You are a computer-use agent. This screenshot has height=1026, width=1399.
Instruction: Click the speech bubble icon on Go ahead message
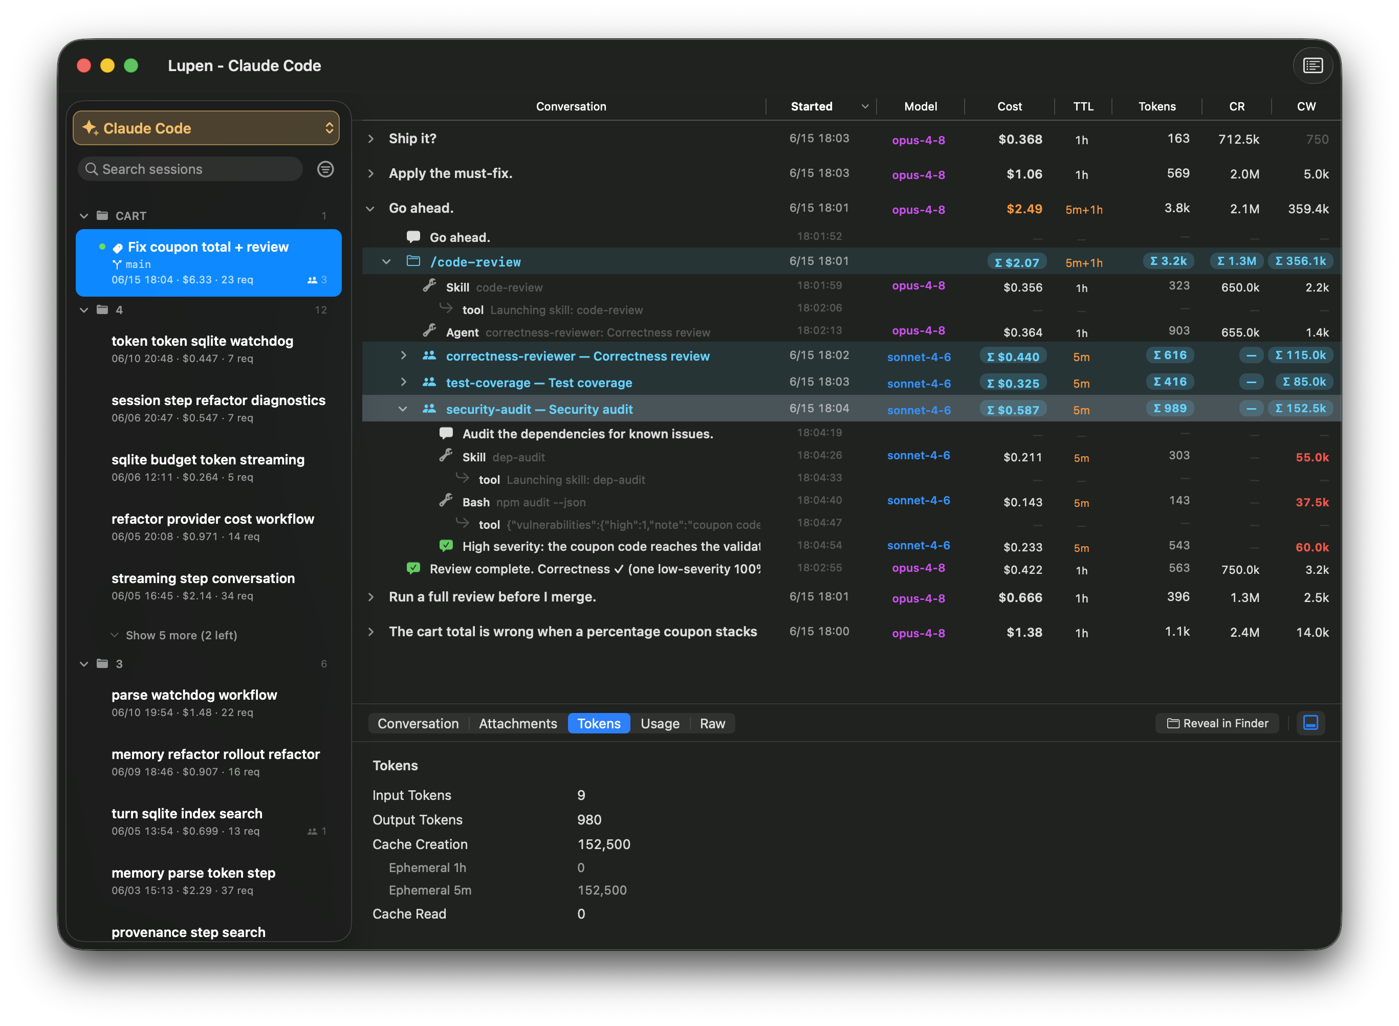[413, 237]
